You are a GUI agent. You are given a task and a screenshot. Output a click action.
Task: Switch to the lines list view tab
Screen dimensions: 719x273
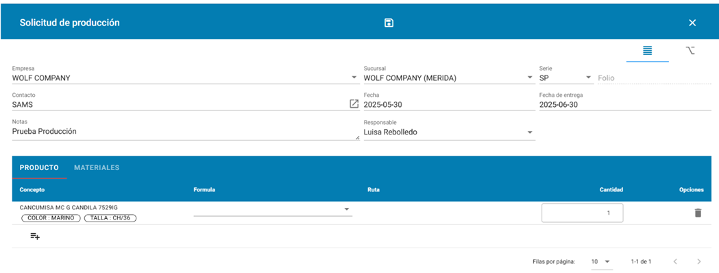coord(648,51)
